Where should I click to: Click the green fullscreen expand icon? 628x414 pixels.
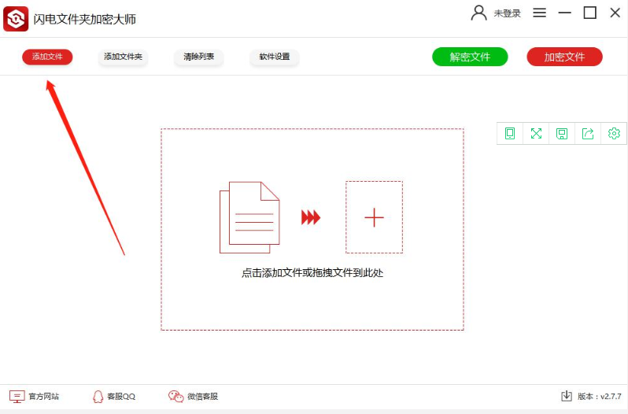(x=536, y=133)
